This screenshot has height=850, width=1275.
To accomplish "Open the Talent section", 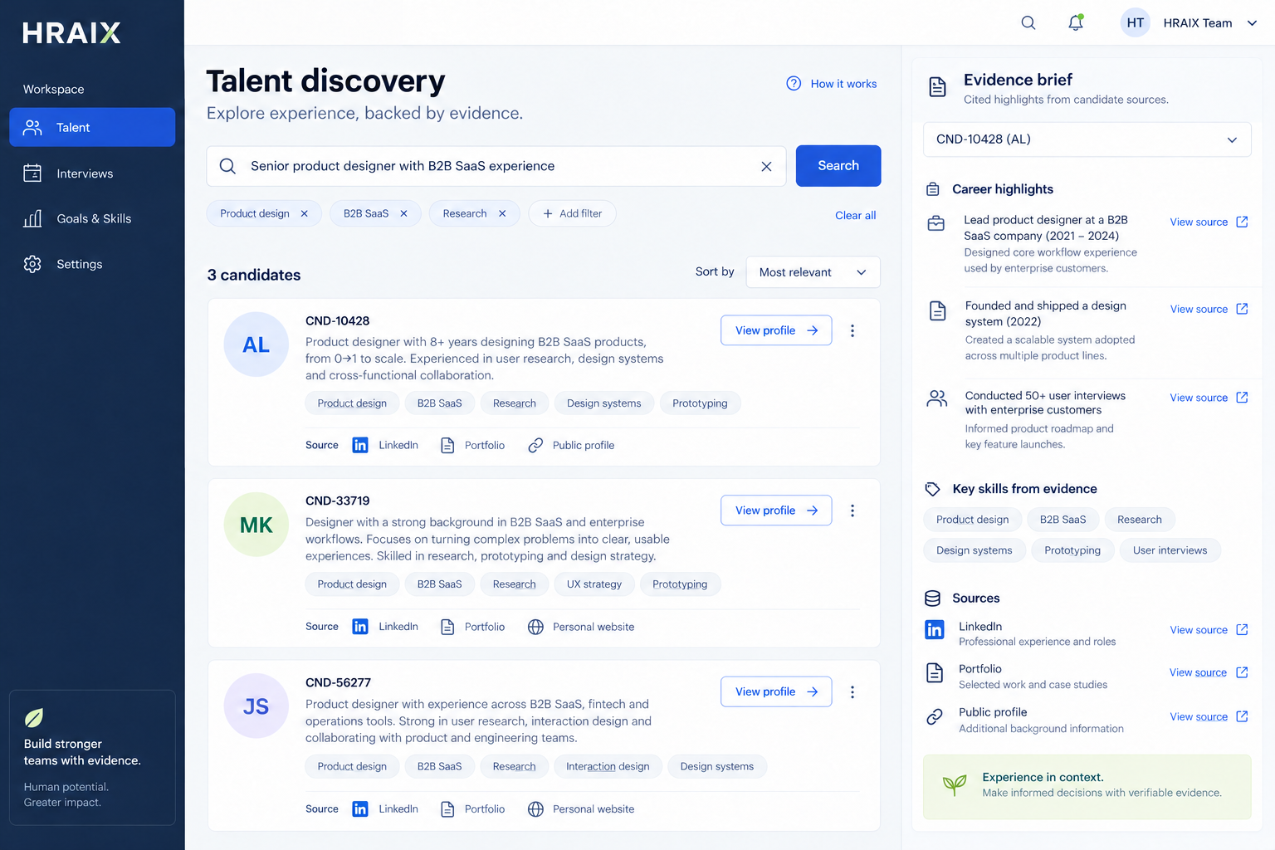I will point(92,127).
